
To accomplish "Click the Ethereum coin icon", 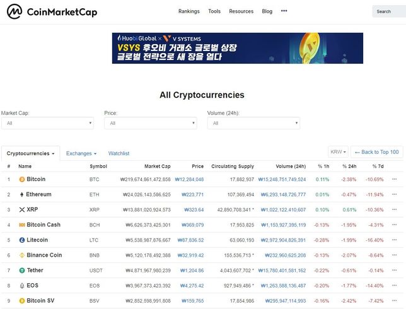I will (x=22, y=194).
